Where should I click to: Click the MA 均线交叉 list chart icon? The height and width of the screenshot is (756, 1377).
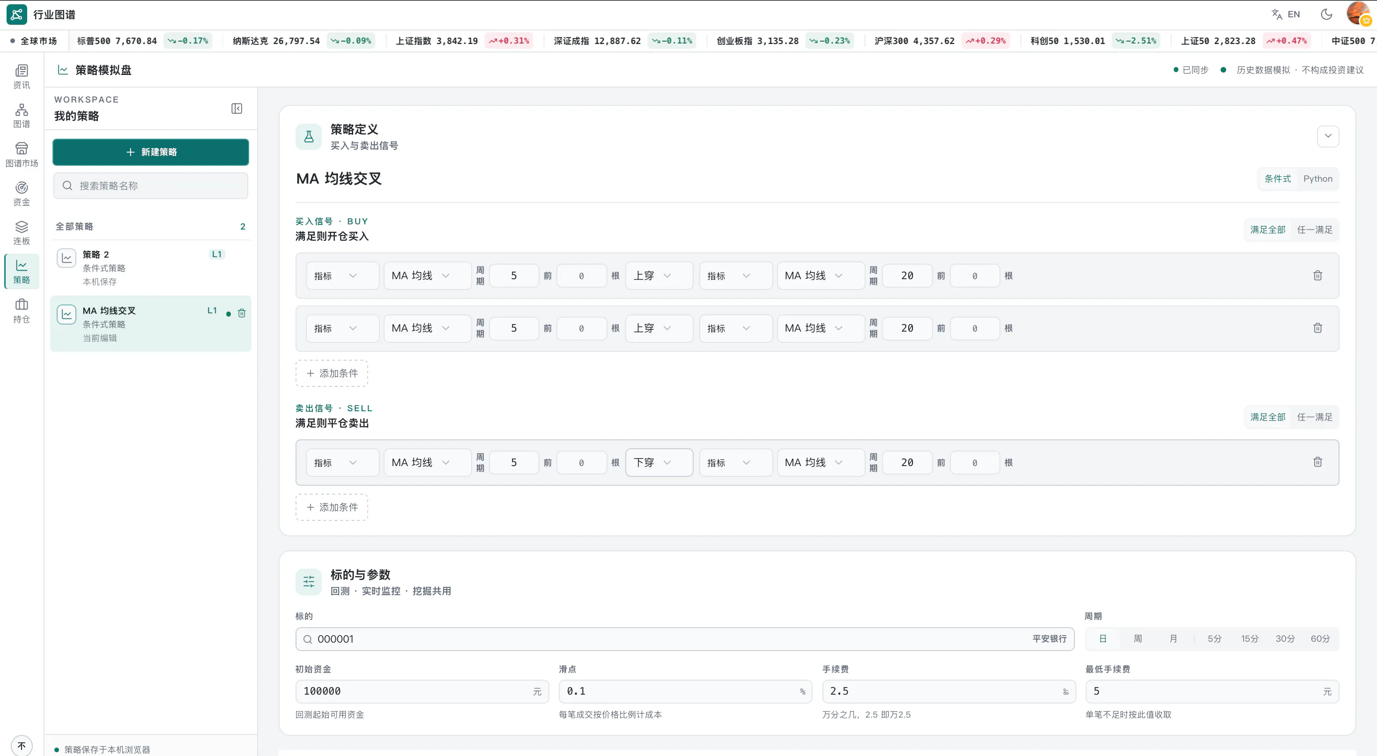click(67, 314)
